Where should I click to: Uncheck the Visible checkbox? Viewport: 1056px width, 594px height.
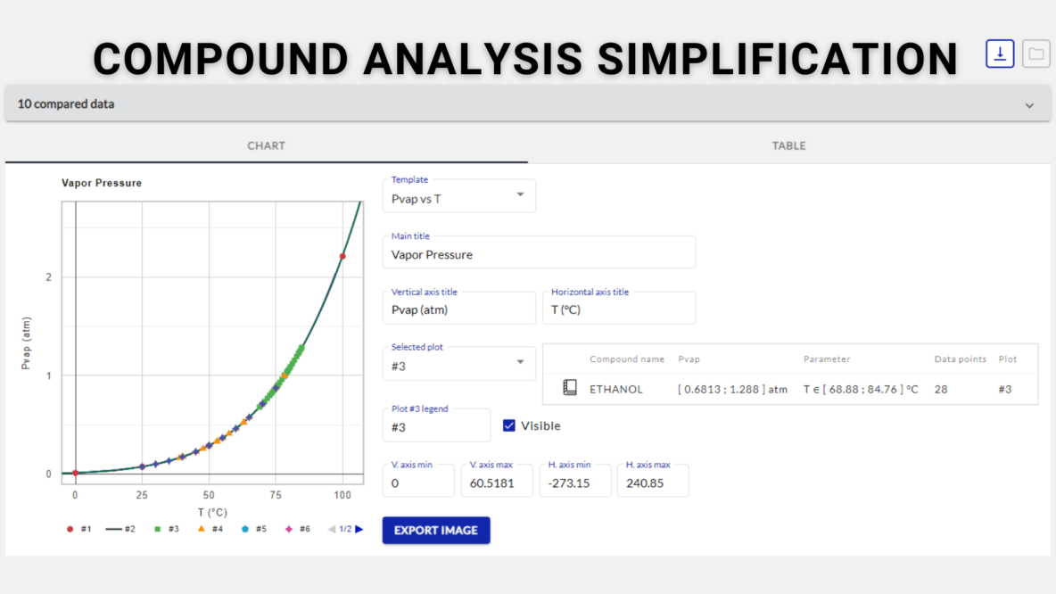coord(509,425)
